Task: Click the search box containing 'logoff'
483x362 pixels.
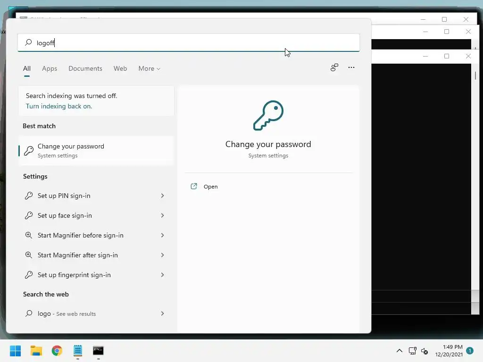Action: 189,42
